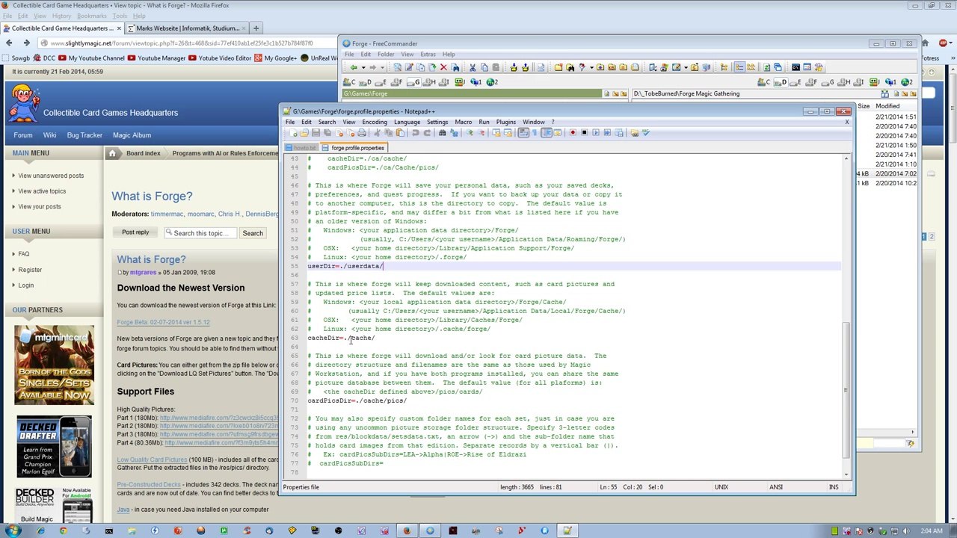
Task: Click View unanswered posts link
Action: pos(51,176)
